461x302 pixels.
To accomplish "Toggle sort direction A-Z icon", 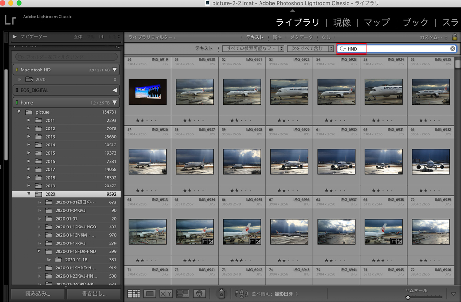I will (242, 294).
